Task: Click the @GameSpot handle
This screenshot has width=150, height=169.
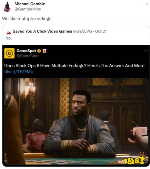Action: point(27,56)
